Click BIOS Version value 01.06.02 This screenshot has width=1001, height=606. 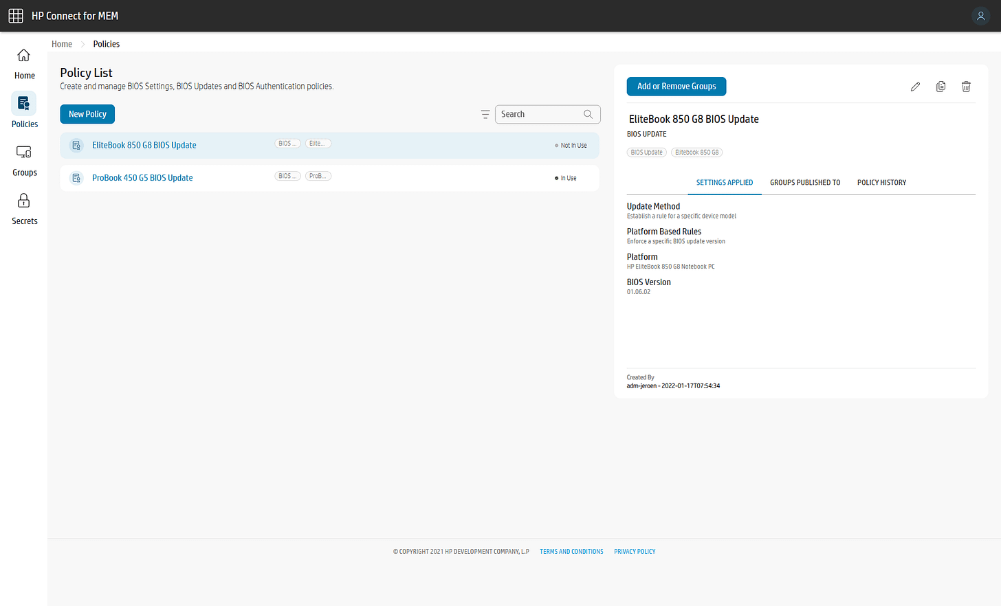pyautogui.click(x=639, y=292)
